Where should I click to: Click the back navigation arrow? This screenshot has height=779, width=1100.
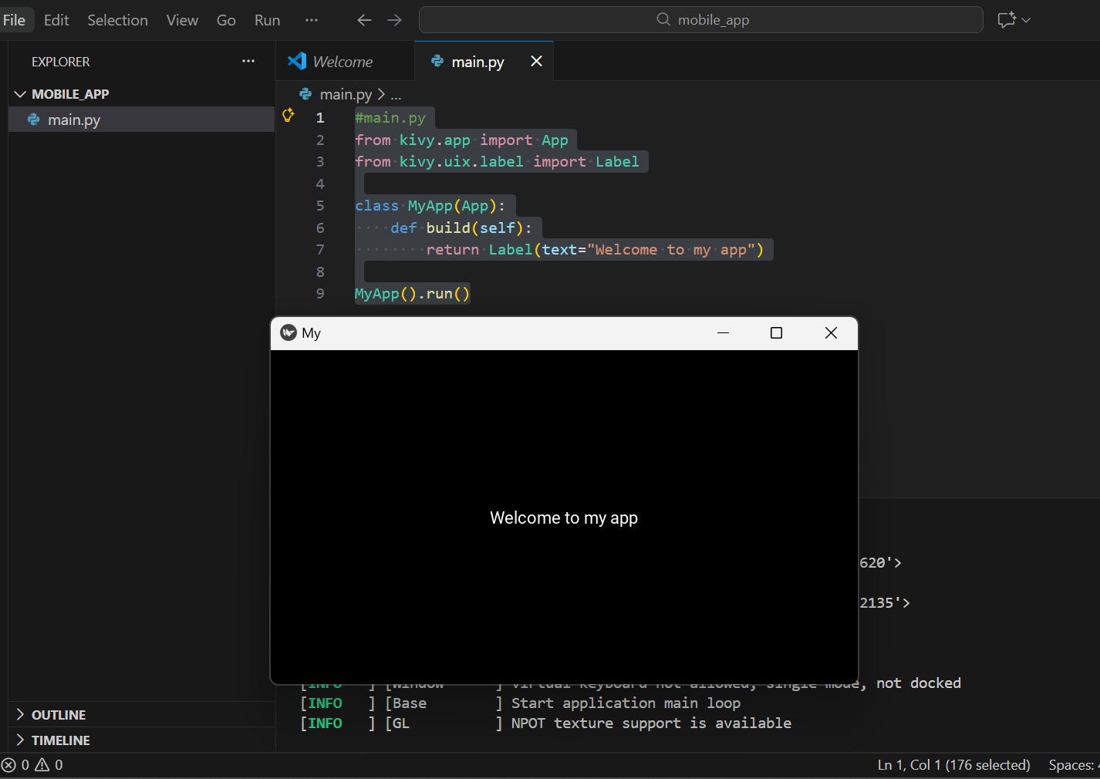point(364,20)
